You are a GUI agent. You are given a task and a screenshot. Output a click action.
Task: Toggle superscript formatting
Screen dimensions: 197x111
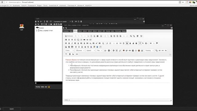[x=96, y=43]
